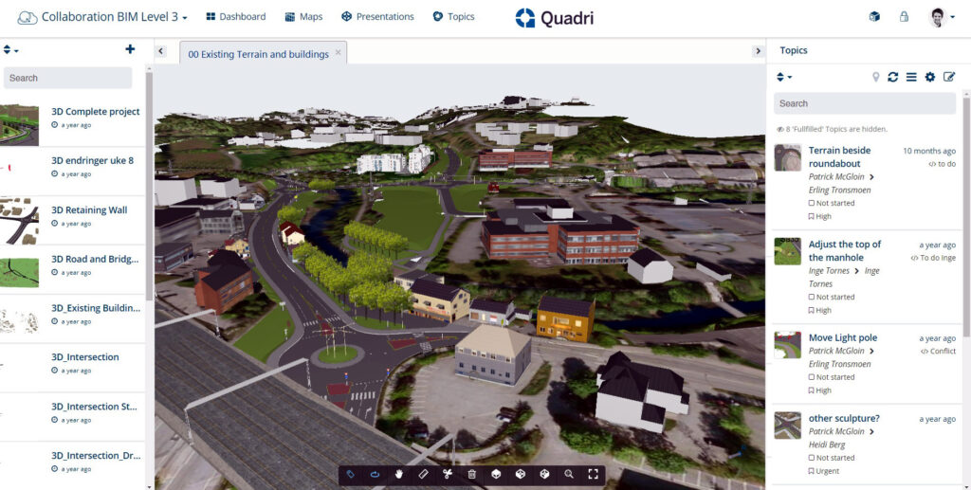This screenshot has height=490, width=971.
Task: Choose the scissors clip tool
Action: point(448,475)
